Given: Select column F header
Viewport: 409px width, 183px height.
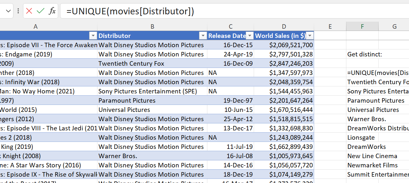Looking at the screenshot, I should click(x=362, y=27).
